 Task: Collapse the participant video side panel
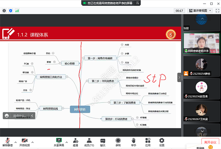coord(179,77)
